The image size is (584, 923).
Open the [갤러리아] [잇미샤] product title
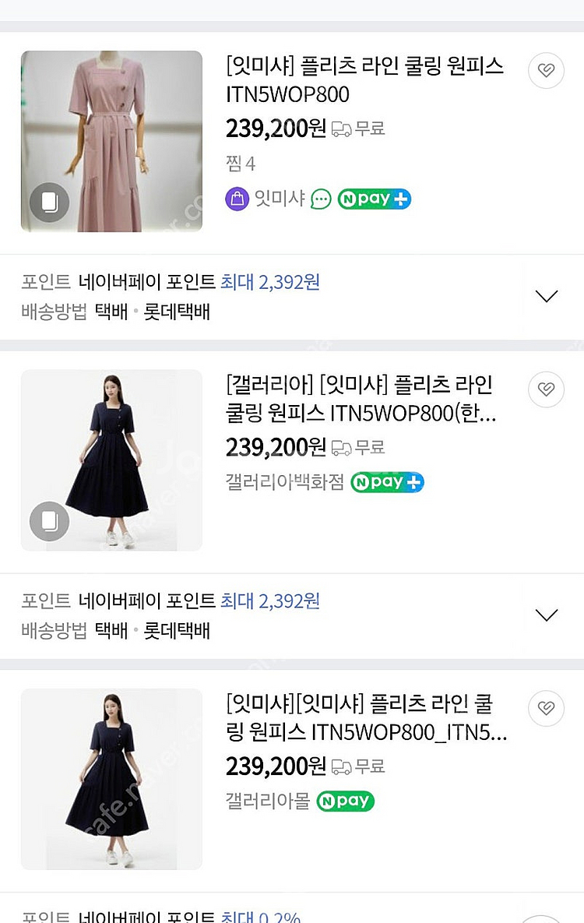click(x=360, y=399)
